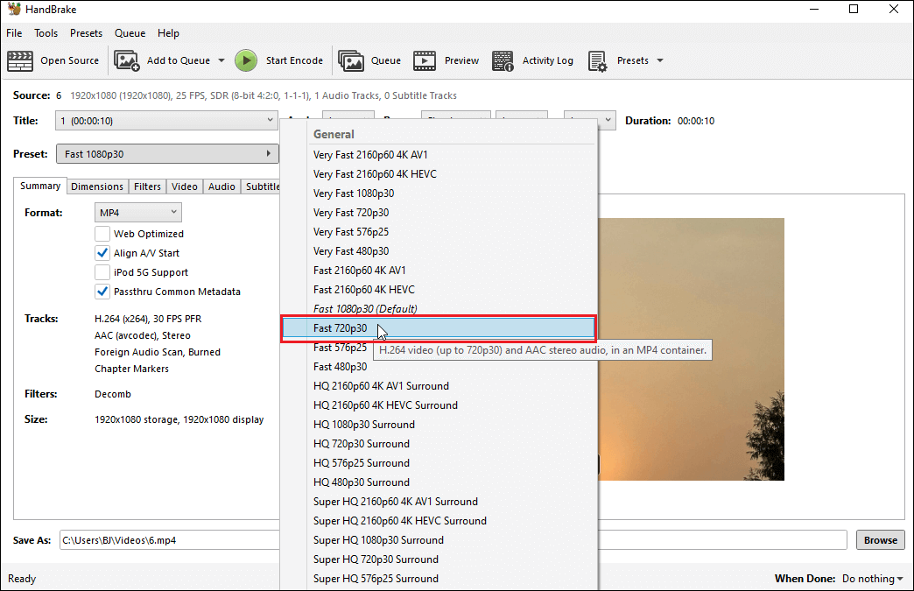This screenshot has width=914, height=591.
Task: Open the Format MP4 dropdown
Action: (x=137, y=213)
